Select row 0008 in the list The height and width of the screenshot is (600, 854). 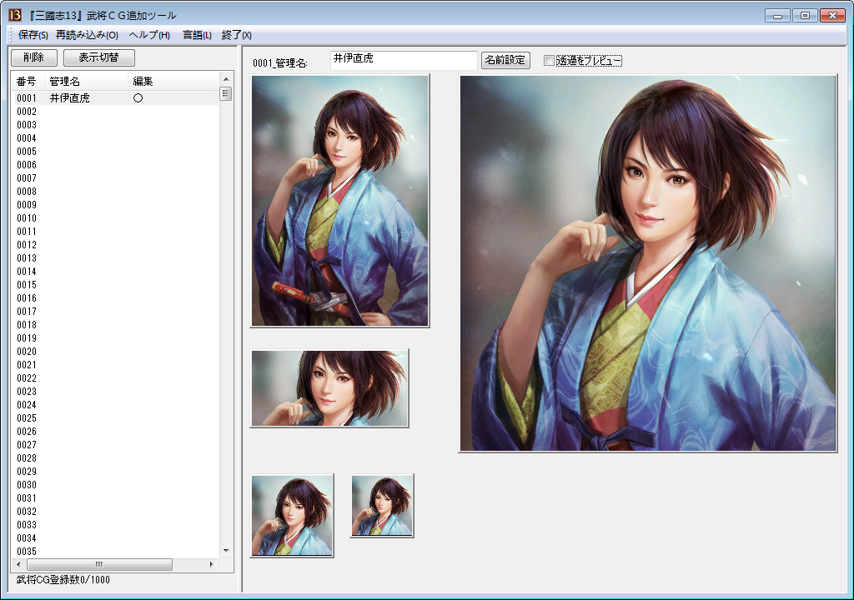click(115, 192)
